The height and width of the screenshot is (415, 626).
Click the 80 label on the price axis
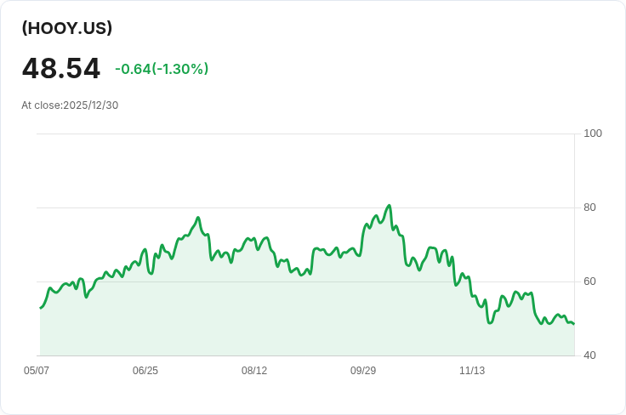click(589, 207)
